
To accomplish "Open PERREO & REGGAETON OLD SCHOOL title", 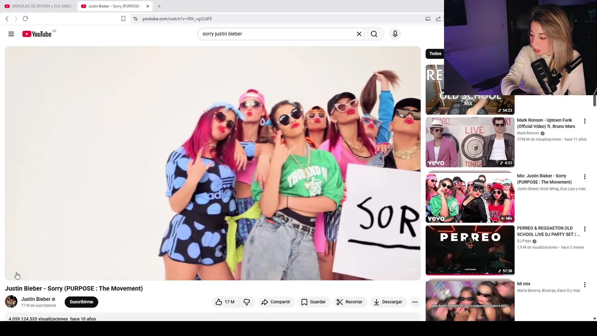I will click(x=548, y=231).
